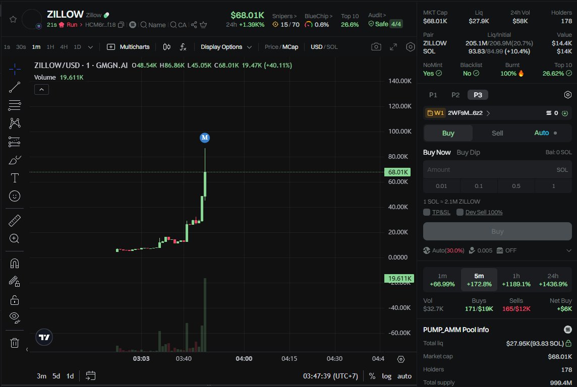Select the text annotation tool

click(15, 178)
